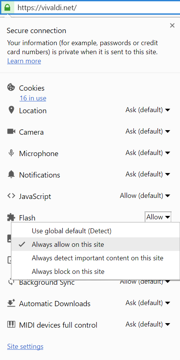
Task: Click the Automatic Downloads icon
Action: (11, 303)
